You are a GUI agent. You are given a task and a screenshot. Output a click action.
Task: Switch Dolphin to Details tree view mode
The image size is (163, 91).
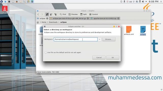55,14
